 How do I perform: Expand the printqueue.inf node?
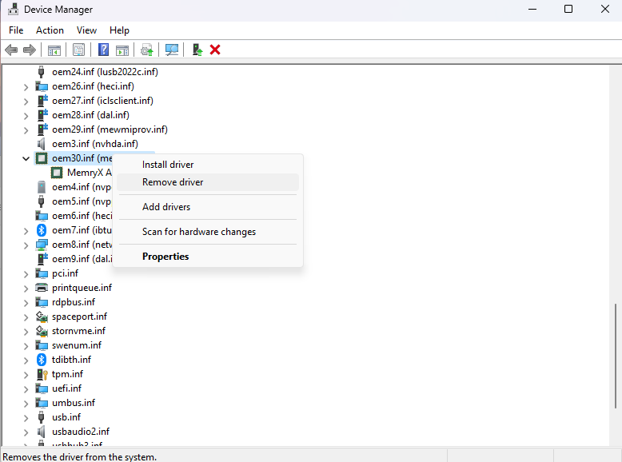click(26, 288)
